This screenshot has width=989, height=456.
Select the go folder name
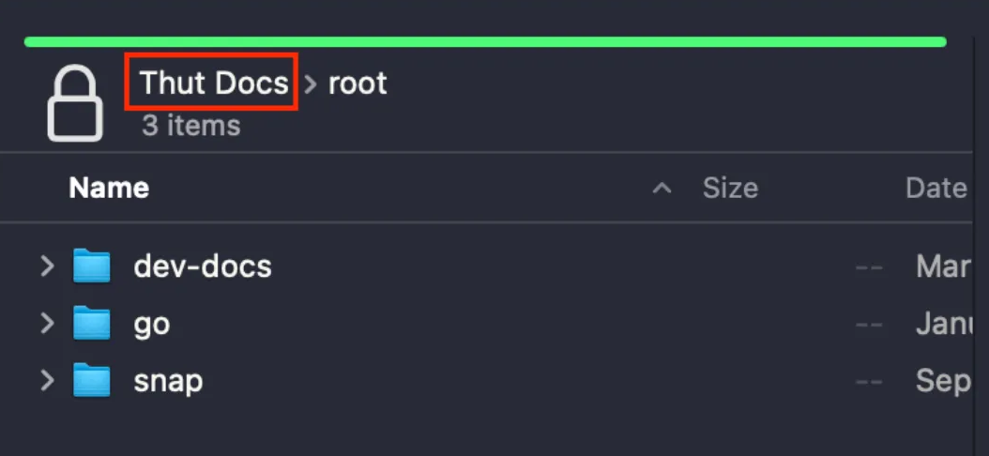(x=152, y=324)
